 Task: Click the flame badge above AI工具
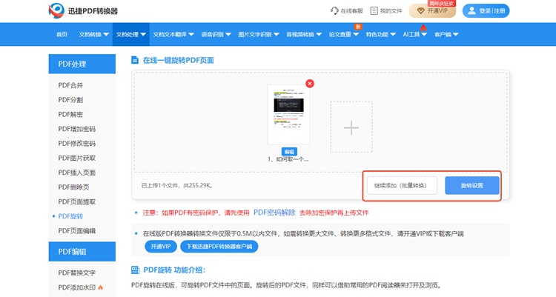423,27
